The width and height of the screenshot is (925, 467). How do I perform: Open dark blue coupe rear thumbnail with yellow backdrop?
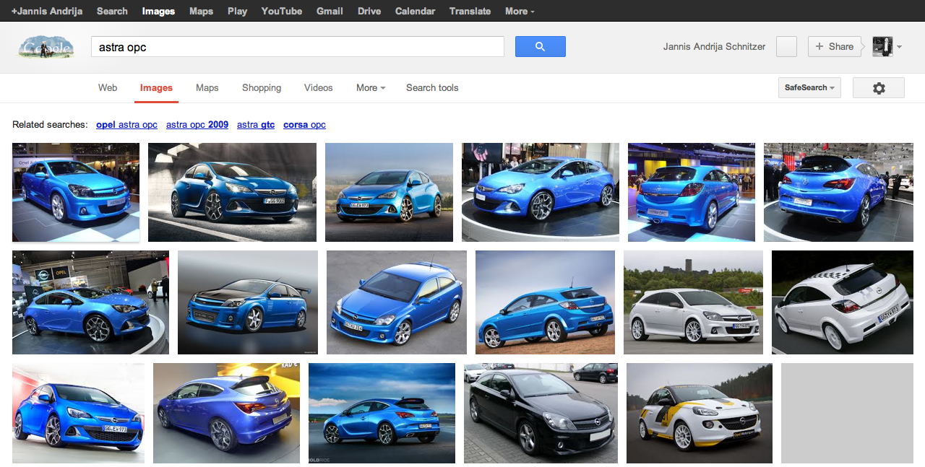[226, 413]
